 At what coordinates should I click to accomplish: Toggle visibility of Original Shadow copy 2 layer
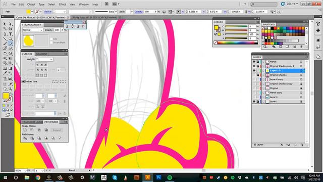pyautogui.click(x=254, y=66)
